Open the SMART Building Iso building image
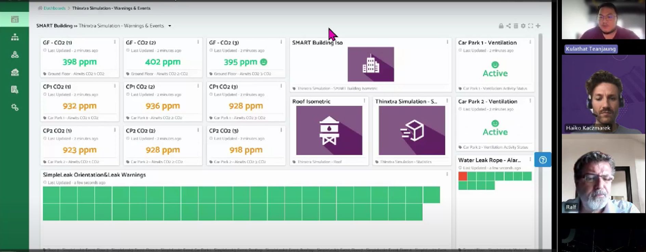Viewport: 646px width, 252px height. [371, 64]
